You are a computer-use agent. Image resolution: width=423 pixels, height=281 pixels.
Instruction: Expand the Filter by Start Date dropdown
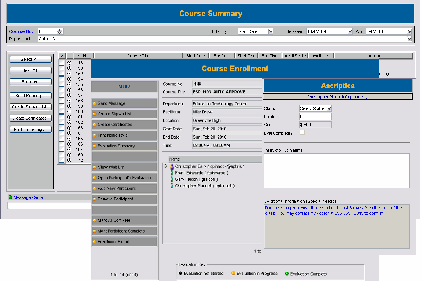pos(271,31)
